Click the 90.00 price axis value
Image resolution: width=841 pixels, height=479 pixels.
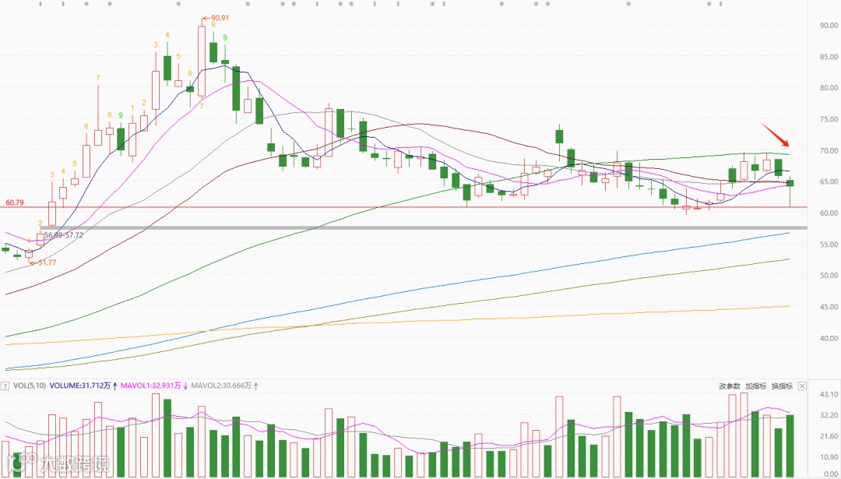(x=829, y=25)
